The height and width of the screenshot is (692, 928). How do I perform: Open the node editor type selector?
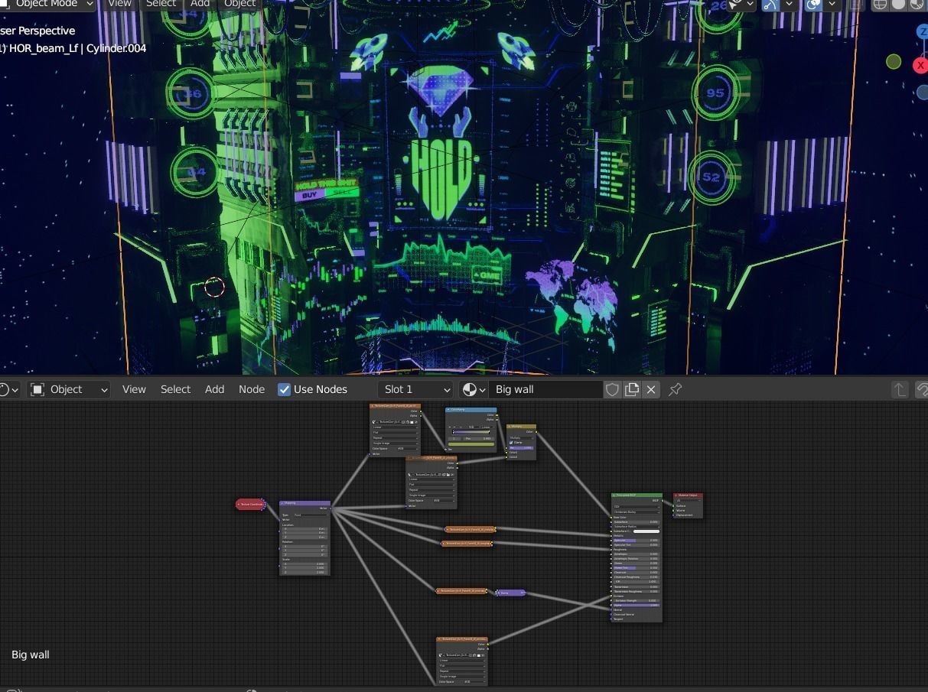coord(9,389)
